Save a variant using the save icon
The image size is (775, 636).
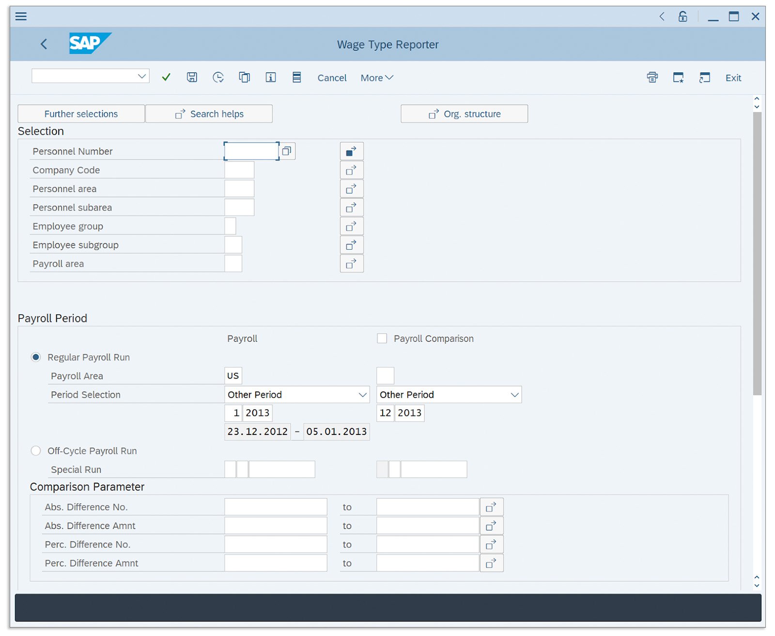(192, 77)
